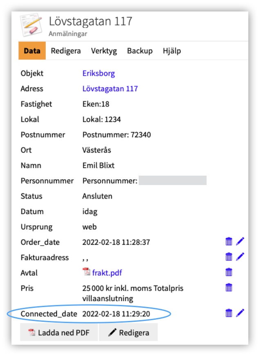Open the Hjälp menu
Image resolution: width=261 pixels, height=357 pixels.
pos(172,51)
